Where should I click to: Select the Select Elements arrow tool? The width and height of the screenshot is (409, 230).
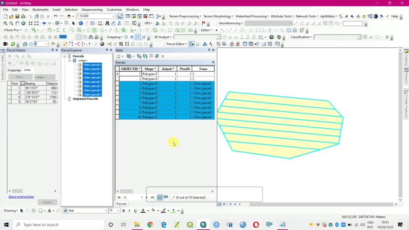click(73, 23)
